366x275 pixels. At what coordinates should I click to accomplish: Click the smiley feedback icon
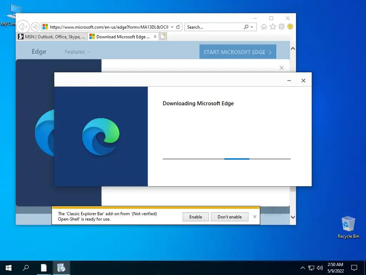tap(290, 26)
